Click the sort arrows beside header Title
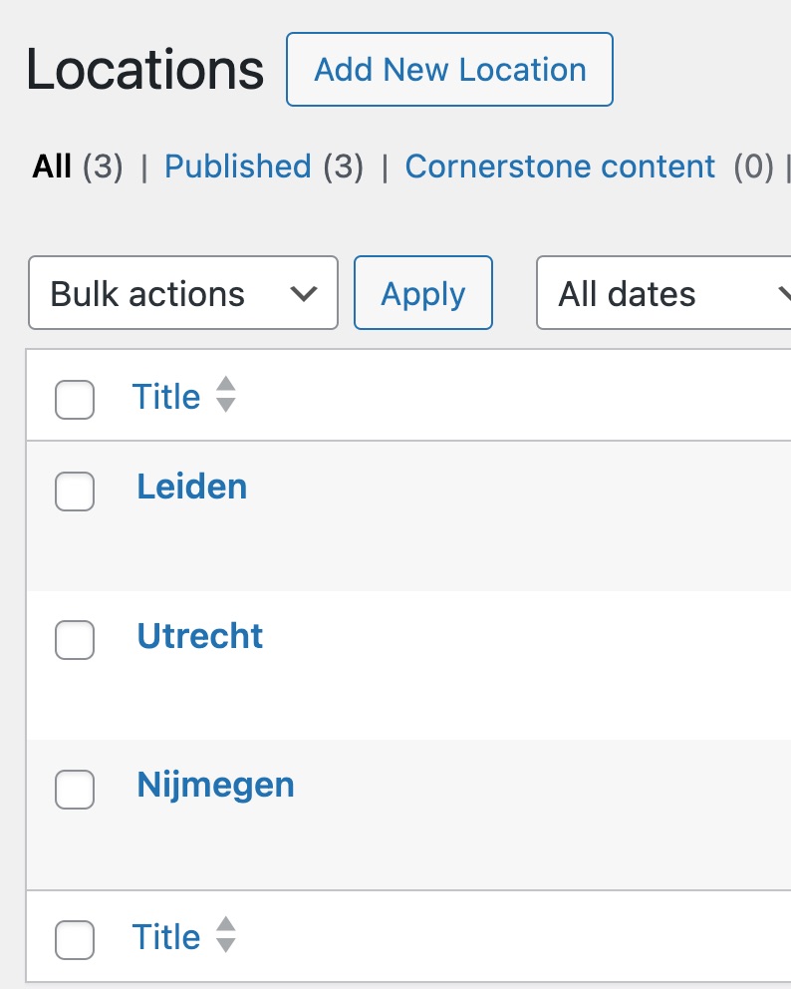Screen dimensions: 791x989 (226, 395)
